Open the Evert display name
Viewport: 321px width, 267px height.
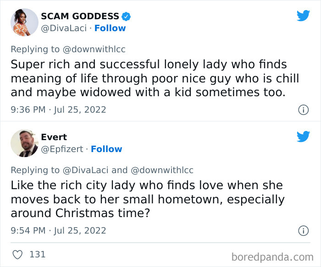click(54, 137)
